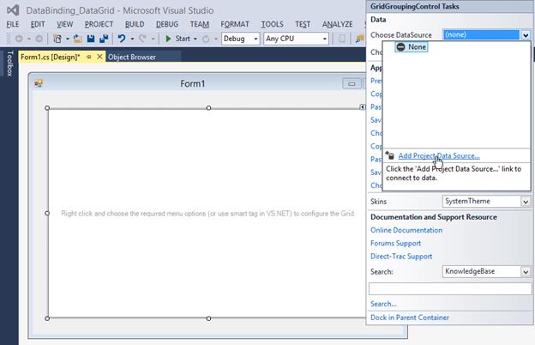Open the Direct-Trac Support link
Screen dimensions: 535x345
401,257
